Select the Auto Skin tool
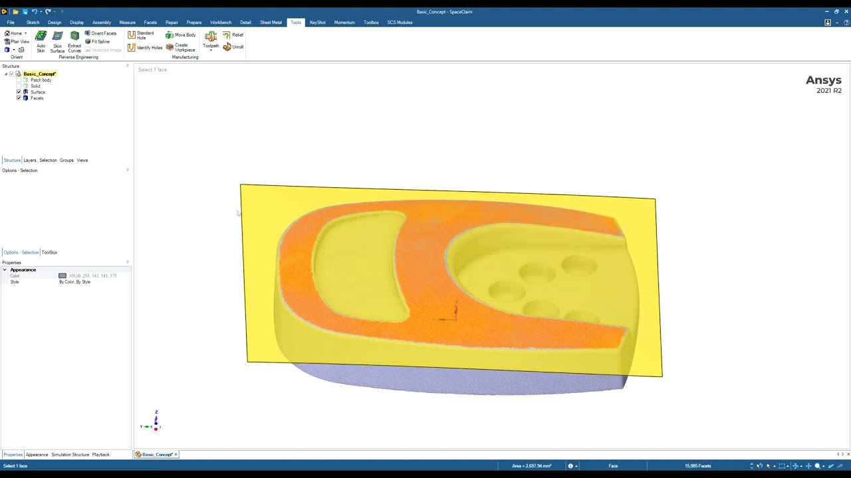851x478 pixels. coord(41,41)
